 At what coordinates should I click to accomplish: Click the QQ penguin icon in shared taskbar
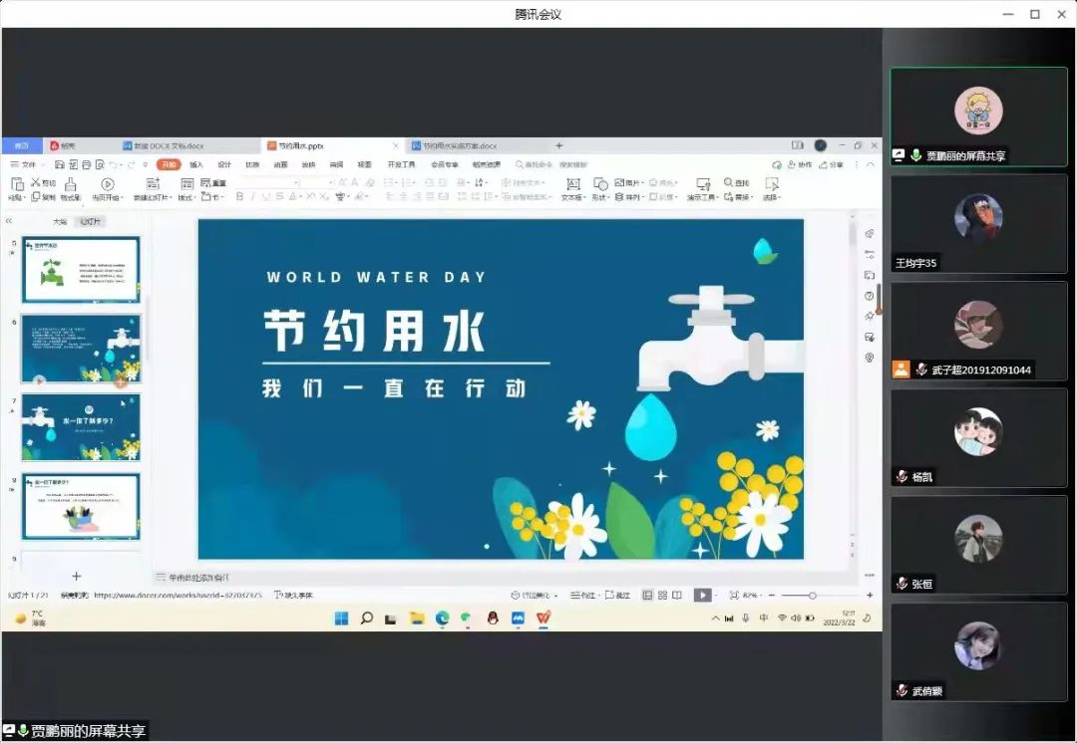(493, 619)
